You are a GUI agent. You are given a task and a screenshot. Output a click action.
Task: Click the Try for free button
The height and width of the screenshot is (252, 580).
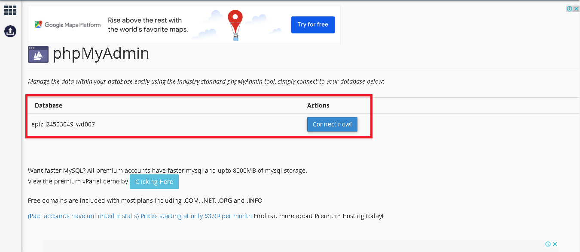(313, 24)
